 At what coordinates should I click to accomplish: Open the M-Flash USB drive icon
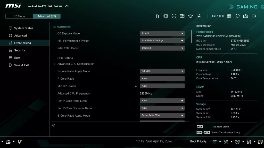tap(158, 16)
